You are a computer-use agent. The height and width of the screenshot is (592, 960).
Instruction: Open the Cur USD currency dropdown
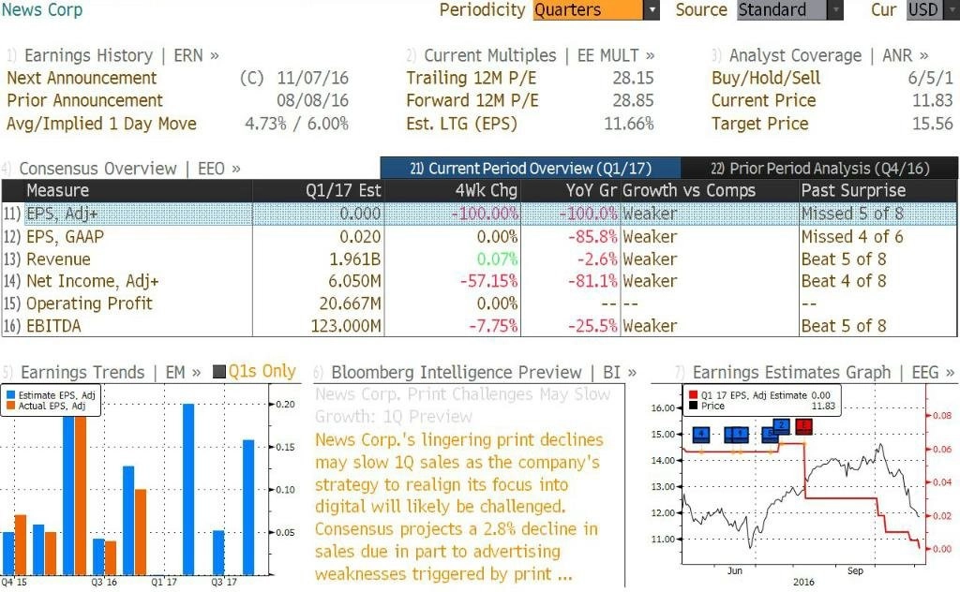(x=933, y=9)
